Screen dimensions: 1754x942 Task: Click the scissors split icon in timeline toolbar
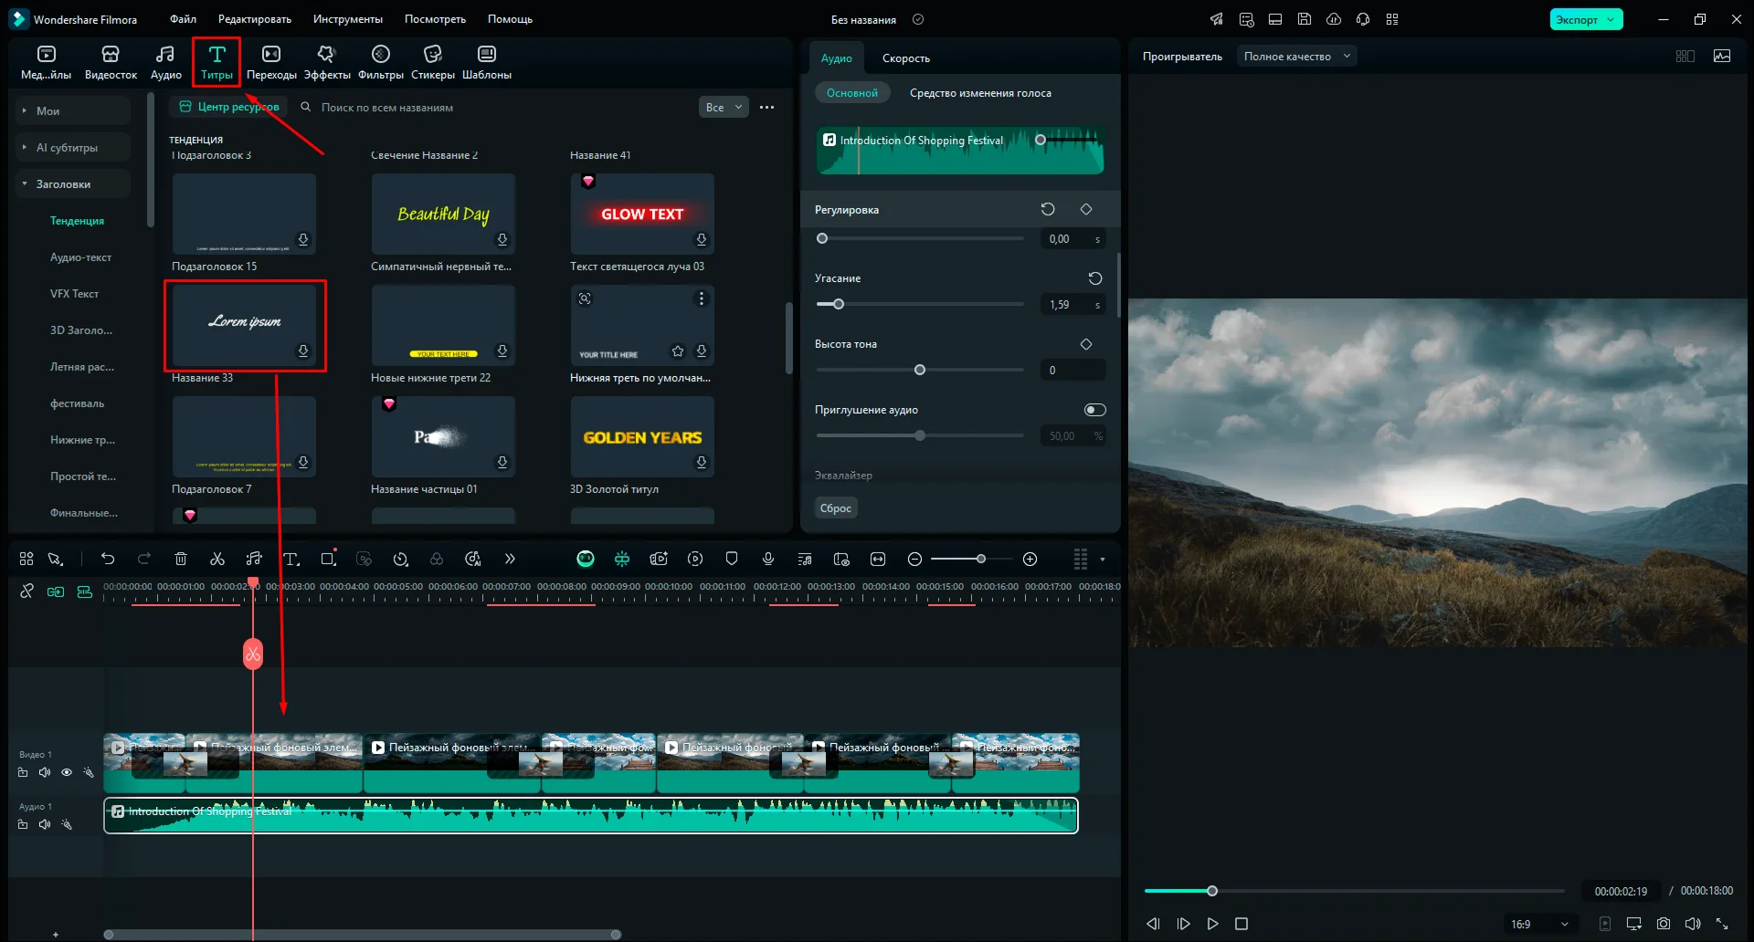(x=217, y=559)
